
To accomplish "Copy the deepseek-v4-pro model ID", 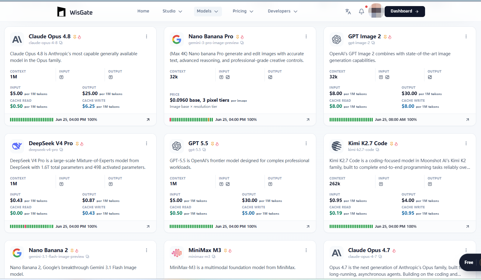I will [x=61, y=150].
